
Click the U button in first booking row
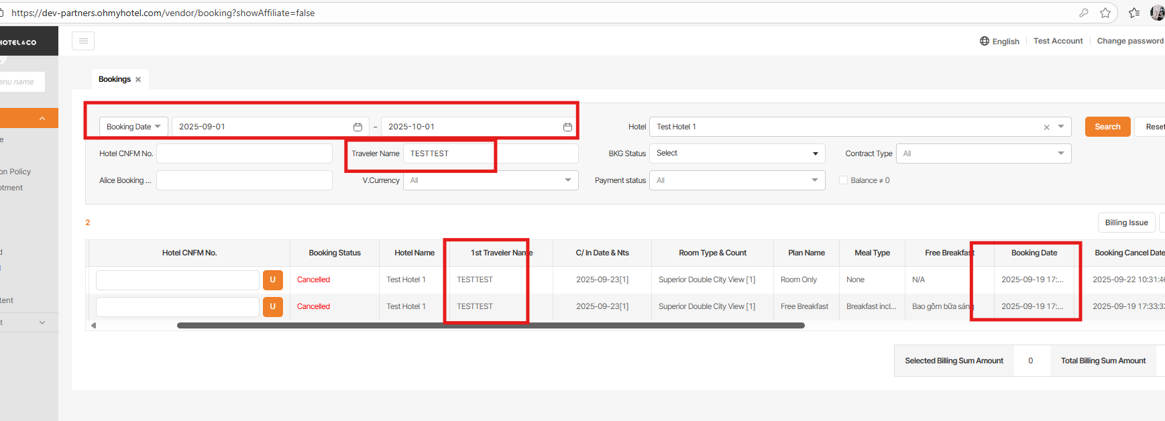click(272, 280)
